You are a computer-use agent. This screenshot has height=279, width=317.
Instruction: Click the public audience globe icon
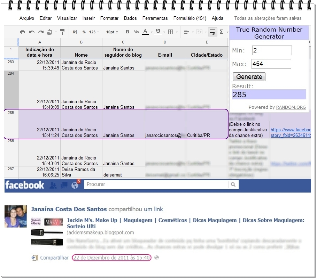click(156, 257)
